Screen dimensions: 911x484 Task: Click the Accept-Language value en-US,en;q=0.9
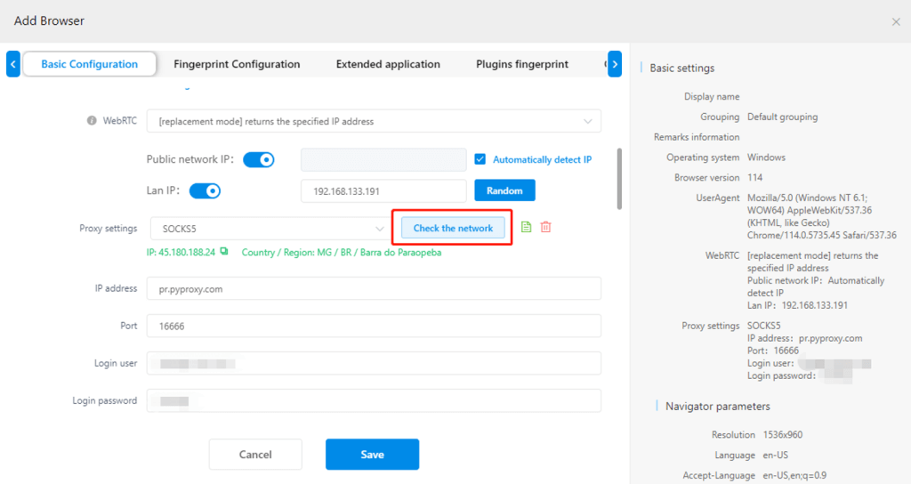point(794,475)
